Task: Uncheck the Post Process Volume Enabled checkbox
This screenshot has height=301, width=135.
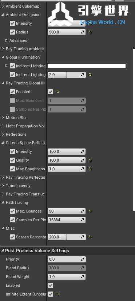Action: click(51, 285)
